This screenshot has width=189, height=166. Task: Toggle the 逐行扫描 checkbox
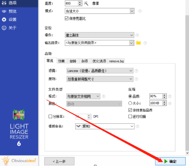click(130, 117)
